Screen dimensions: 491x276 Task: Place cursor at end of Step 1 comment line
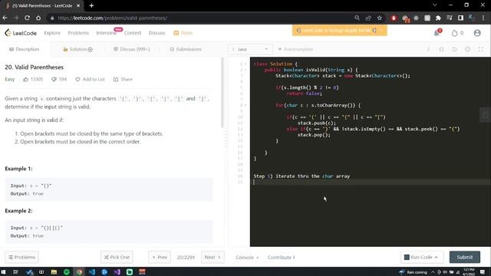click(350, 176)
